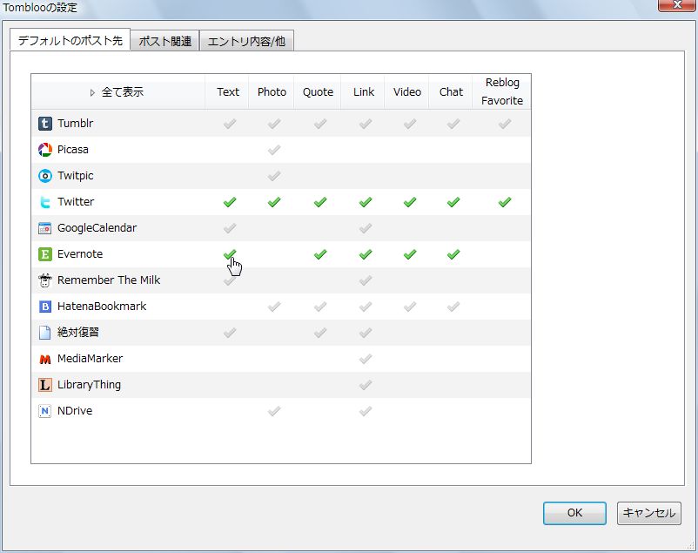Enable Link posting for GoogleCalendar

coord(366,228)
